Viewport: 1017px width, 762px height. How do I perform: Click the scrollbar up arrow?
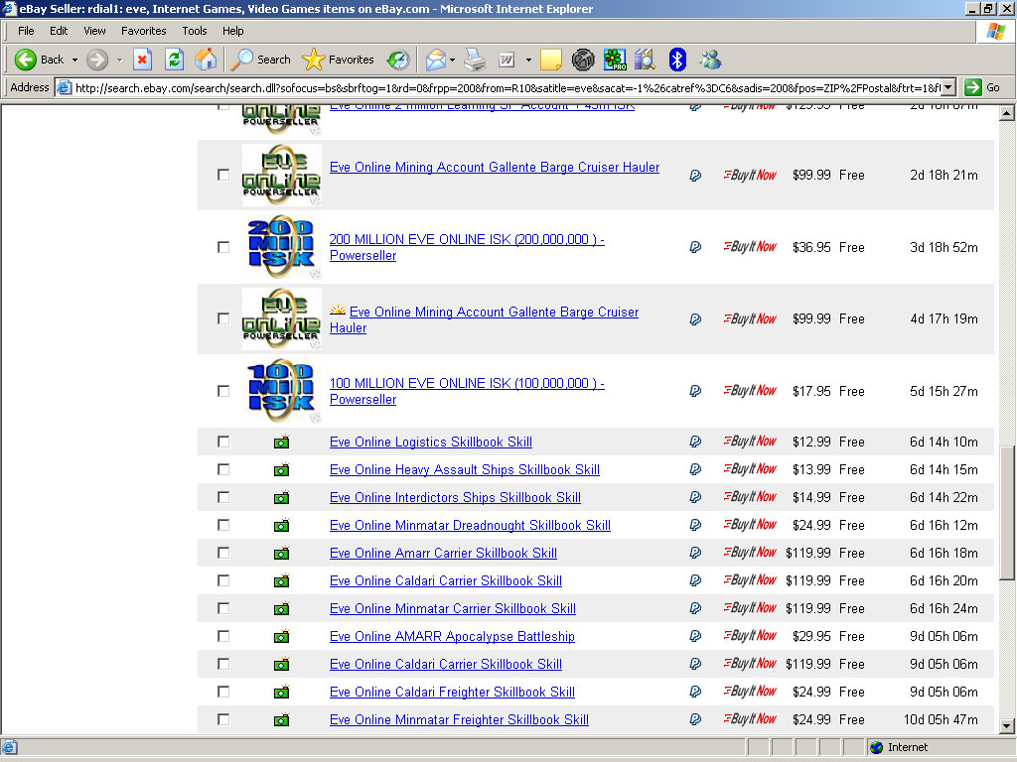1007,113
